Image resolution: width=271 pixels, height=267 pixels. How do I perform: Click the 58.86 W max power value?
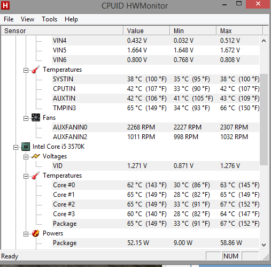coord(231,243)
